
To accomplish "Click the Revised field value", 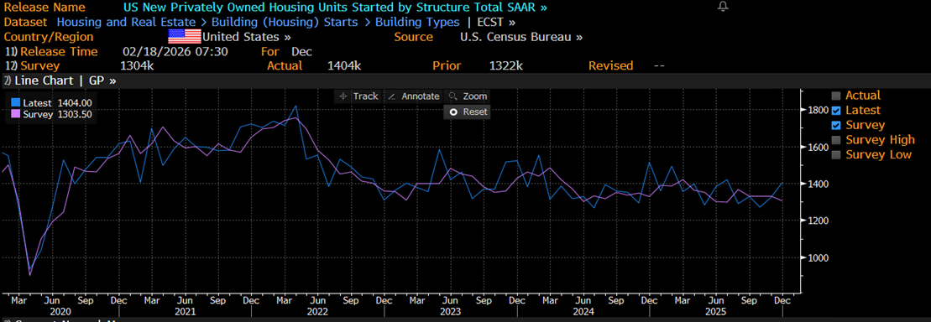I will (x=659, y=65).
